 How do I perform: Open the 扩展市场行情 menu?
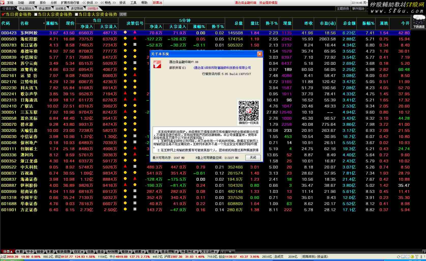coord(70,3)
